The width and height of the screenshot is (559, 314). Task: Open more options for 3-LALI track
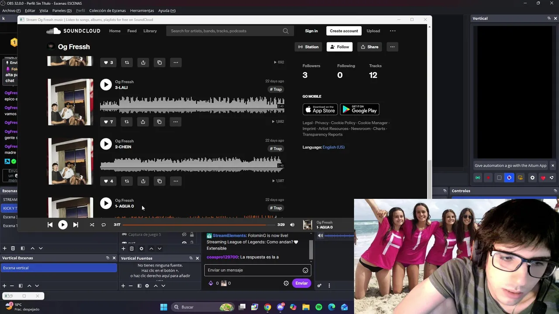click(176, 122)
